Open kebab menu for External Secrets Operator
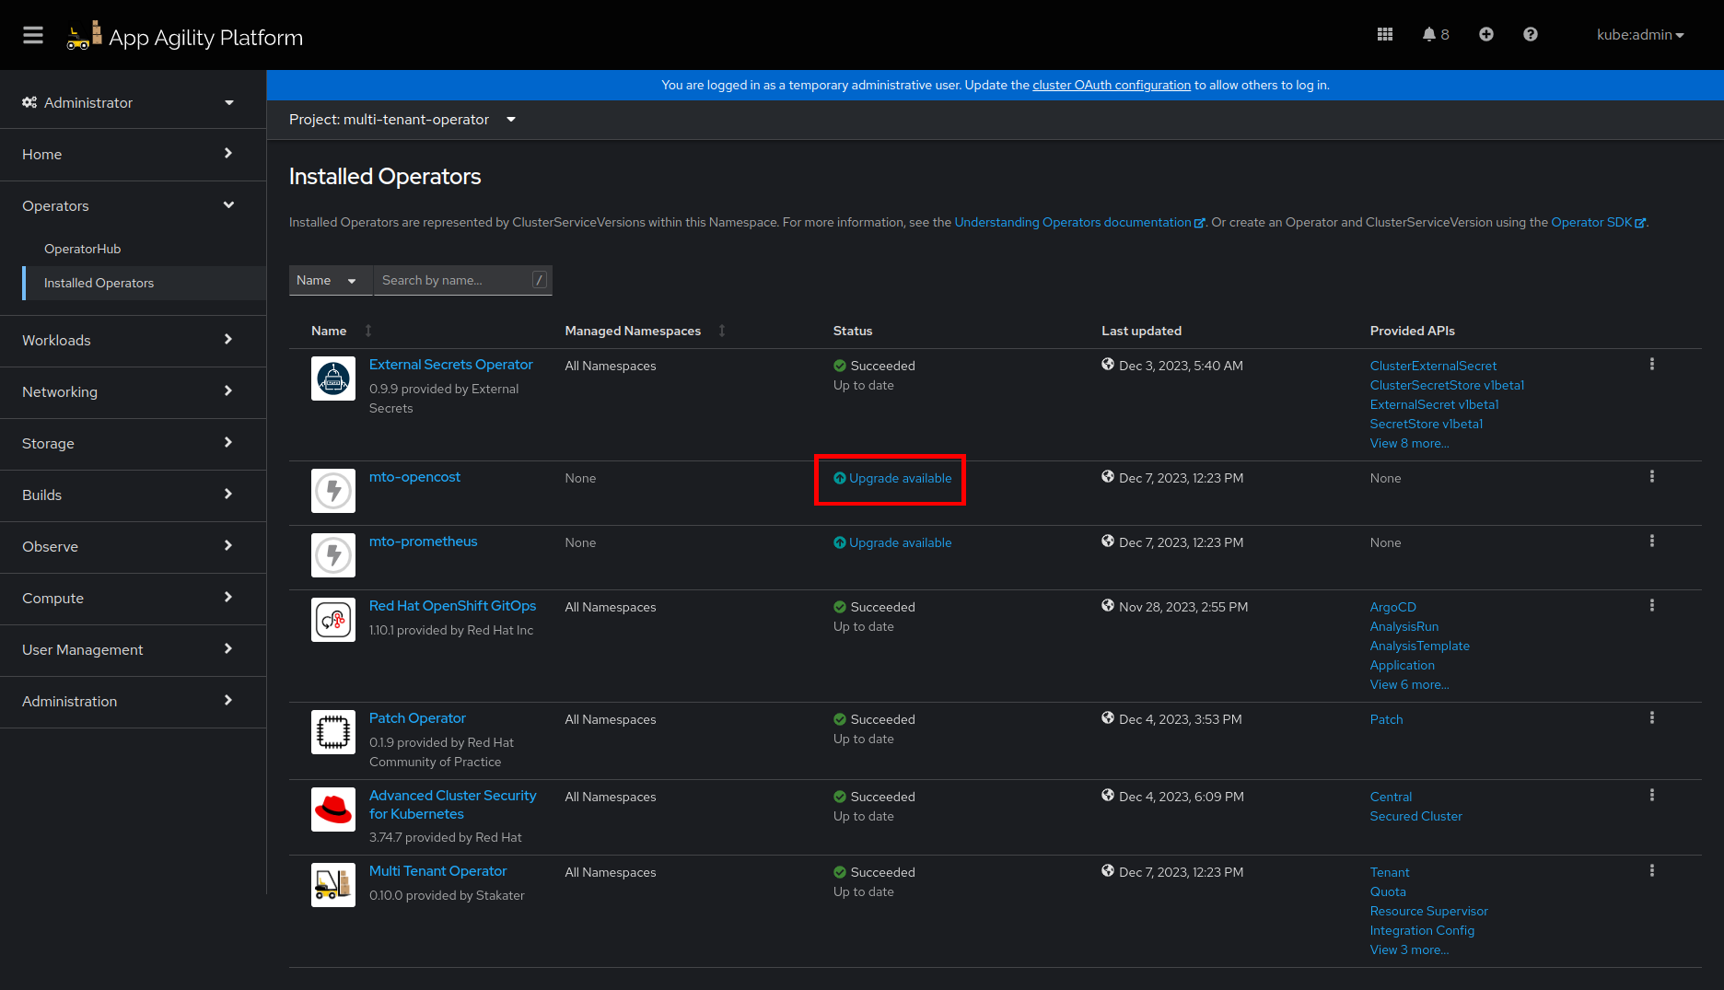Image resolution: width=1724 pixels, height=990 pixels. [x=1651, y=365]
